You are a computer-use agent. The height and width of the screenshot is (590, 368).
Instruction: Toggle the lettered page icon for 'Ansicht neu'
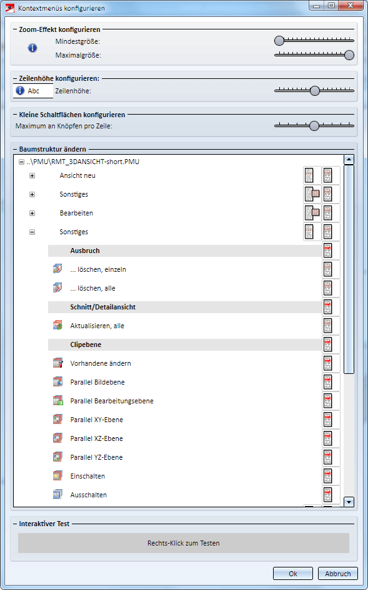tap(331, 175)
